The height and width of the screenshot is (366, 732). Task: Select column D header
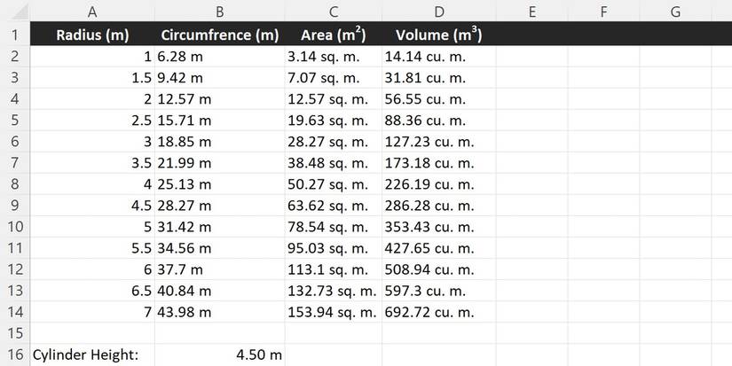pyautogui.click(x=439, y=12)
